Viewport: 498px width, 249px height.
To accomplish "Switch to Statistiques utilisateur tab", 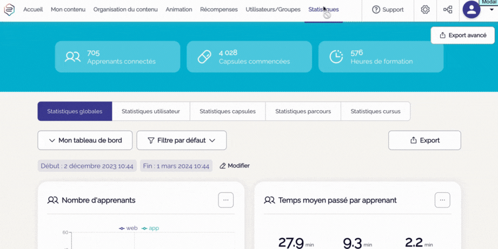I will (x=151, y=111).
